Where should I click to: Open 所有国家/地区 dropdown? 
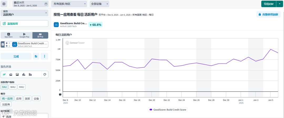tap(69, 4)
